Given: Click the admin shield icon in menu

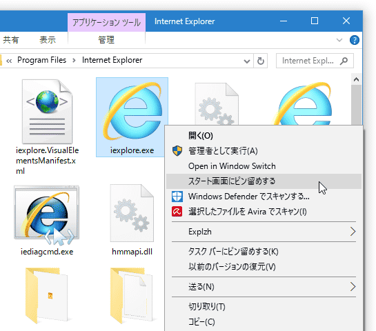Looking at the screenshot, I should pos(177,151).
